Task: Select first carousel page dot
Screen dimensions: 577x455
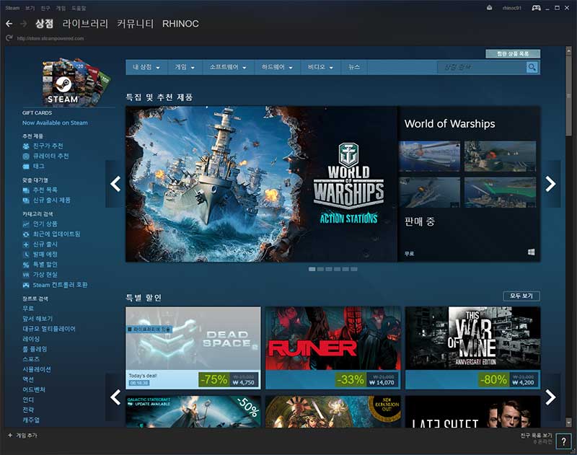Action: click(312, 269)
